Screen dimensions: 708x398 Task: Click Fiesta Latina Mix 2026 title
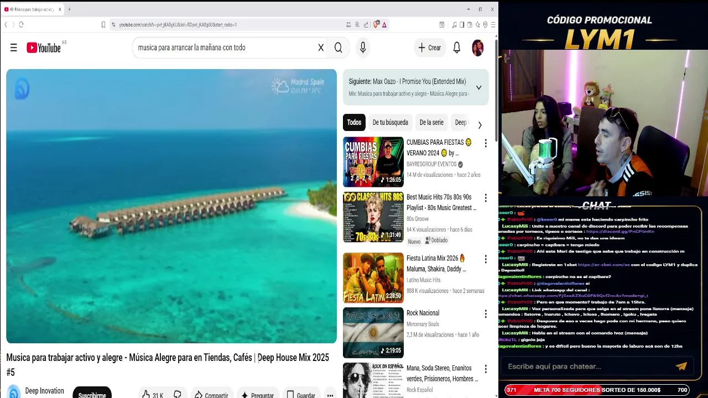coord(436,264)
